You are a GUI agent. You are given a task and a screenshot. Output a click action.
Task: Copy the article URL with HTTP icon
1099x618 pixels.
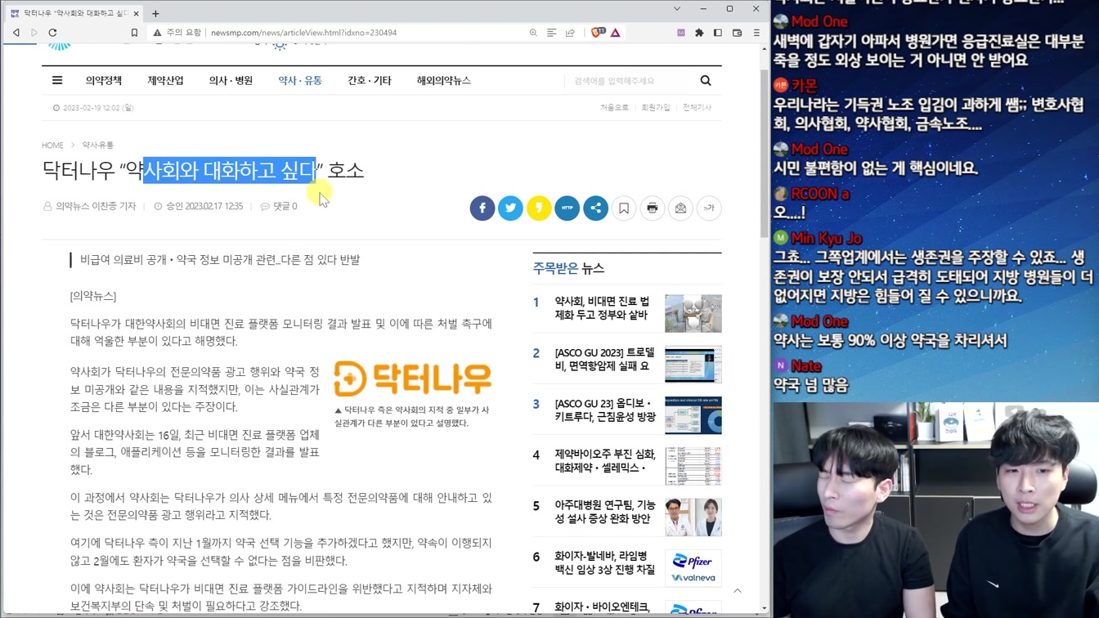tap(567, 208)
